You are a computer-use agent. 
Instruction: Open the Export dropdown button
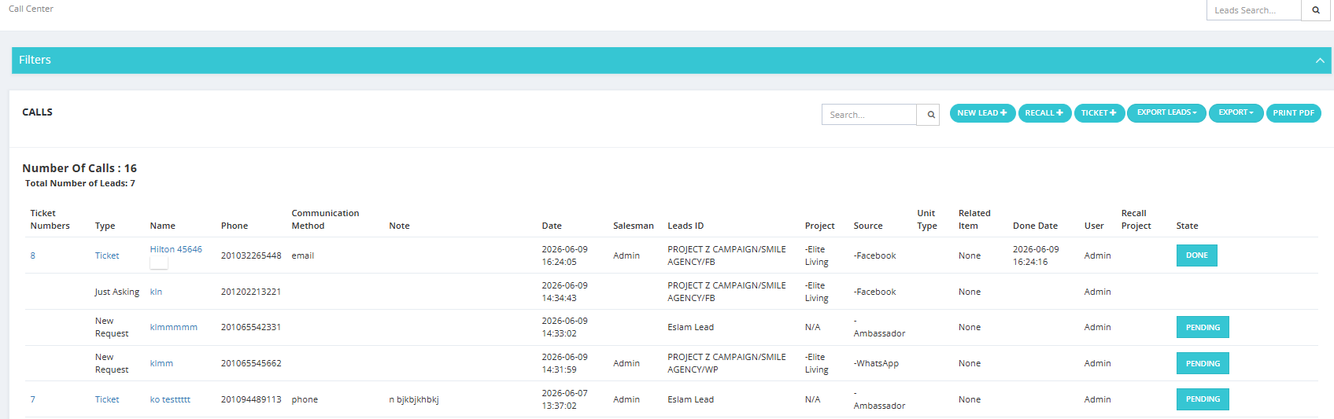click(1236, 113)
